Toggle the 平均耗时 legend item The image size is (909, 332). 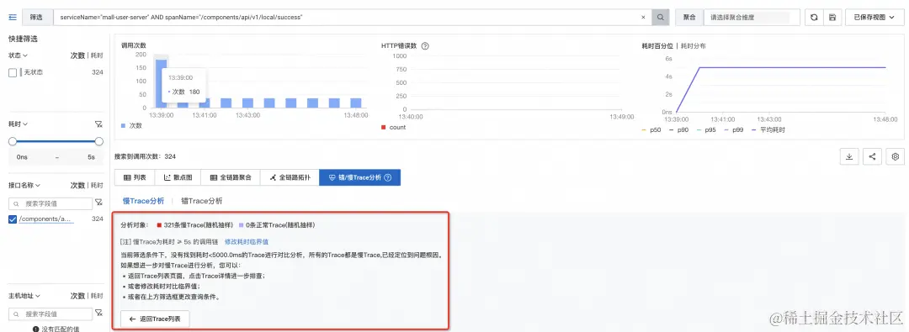pyautogui.click(x=768, y=129)
